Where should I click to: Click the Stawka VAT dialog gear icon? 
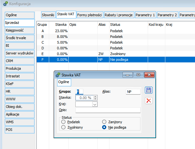click(58, 75)
